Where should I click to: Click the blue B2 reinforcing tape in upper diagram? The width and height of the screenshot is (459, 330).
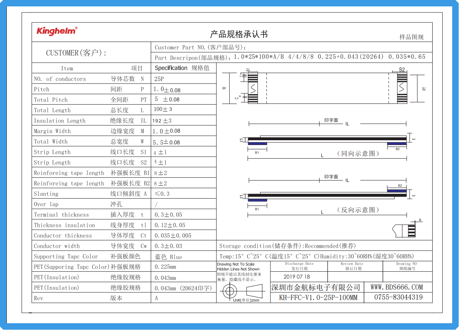pyautogui.click(x=397, y=144)
